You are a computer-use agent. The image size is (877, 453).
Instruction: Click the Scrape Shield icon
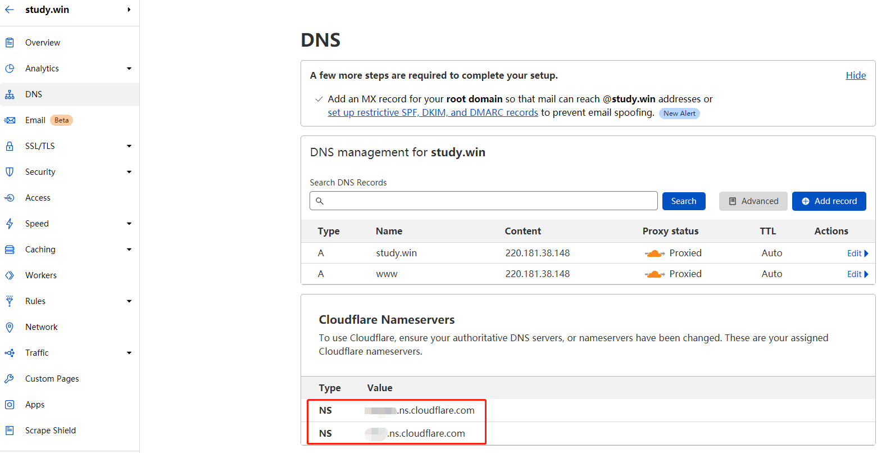pyautogui.click(x=10, y=430)
